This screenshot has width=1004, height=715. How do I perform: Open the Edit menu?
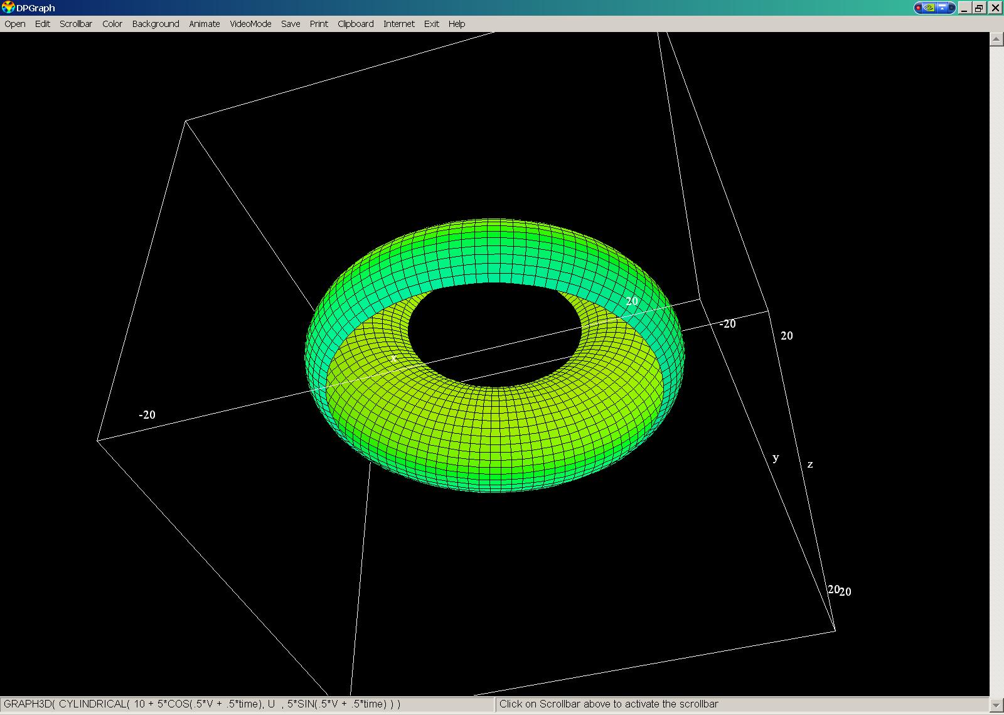coord(43,24)
